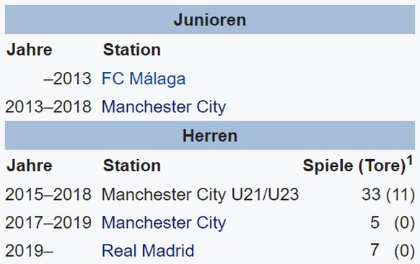Open Manchester City link under Herren
Viewport: 420px width, 264px height.
click(x=164, y=222)
